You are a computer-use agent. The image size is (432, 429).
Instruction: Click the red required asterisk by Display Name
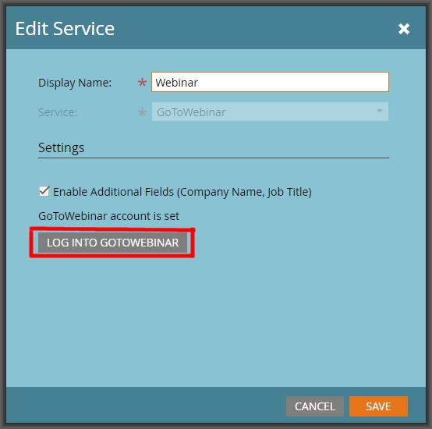pyautogui.click(x=142, y=82)
